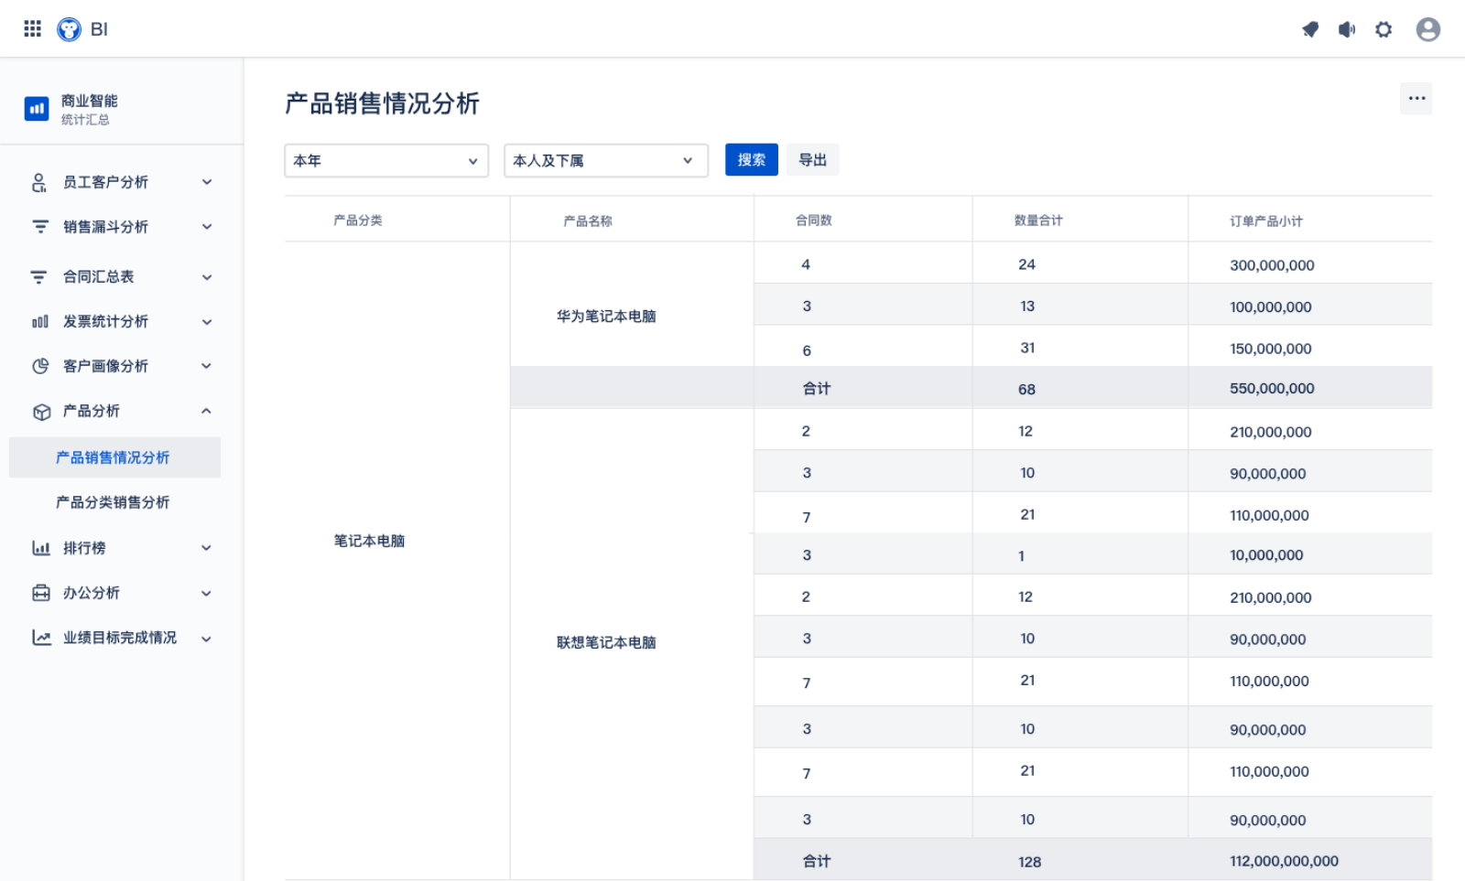Expand the 合同汇总表 menu chevron
The height and width of the screenshot is (881, 1465).
(x=207, y=277)
